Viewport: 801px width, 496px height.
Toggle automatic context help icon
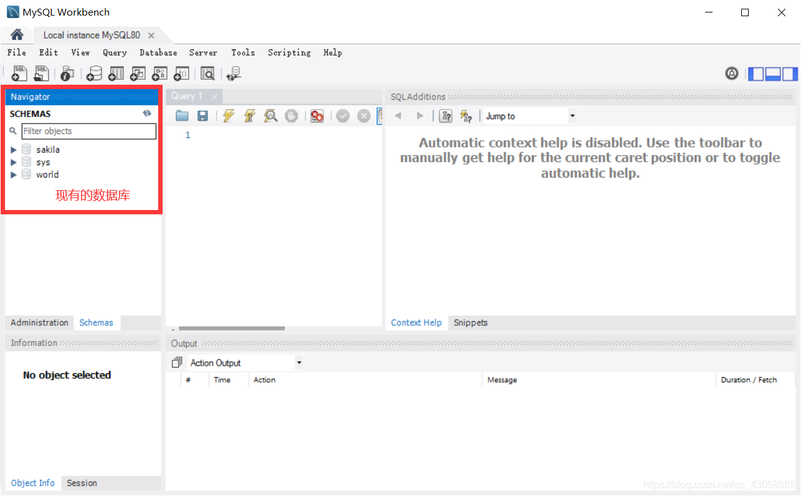click(x=466, y=116)
